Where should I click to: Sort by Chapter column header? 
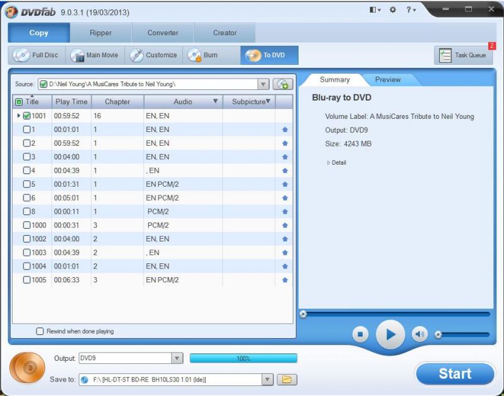(x=118, y=102)
